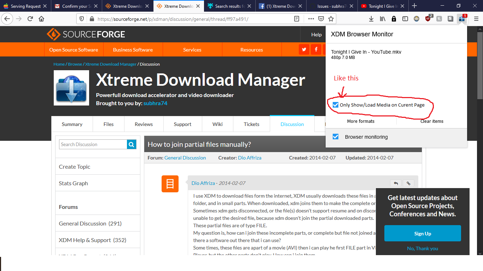Expand the reader view icon in address bar
The height and width of the screenshot is (271, 483).
296,19
